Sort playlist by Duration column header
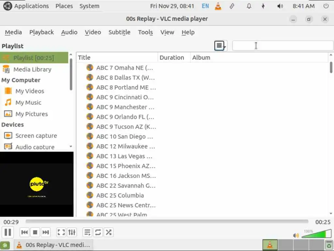 (x=174, y=58)
